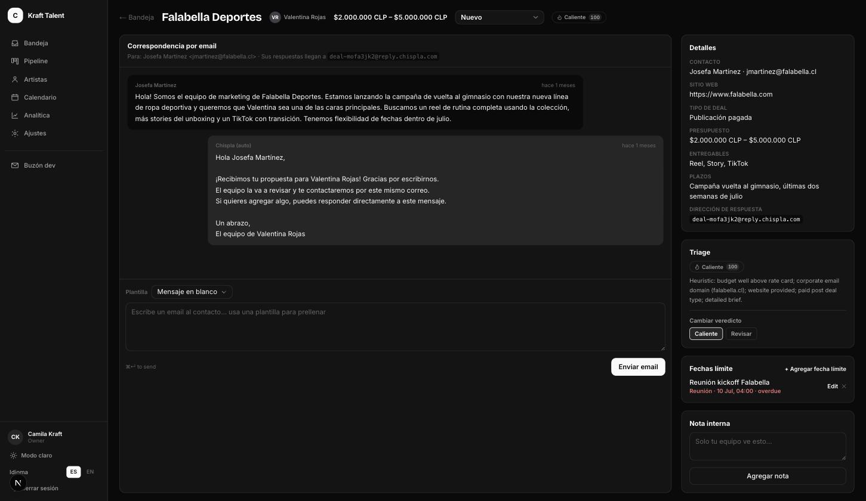The image size is (866, 501).
Task: Click Agregar fecha límite
Action: pos(815,369)
